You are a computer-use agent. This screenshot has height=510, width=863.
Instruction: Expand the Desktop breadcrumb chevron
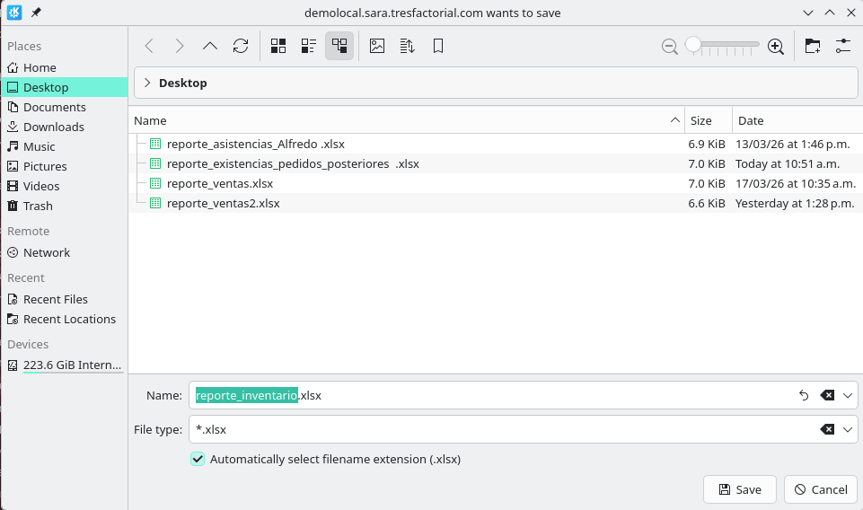(x=147, y=83)
